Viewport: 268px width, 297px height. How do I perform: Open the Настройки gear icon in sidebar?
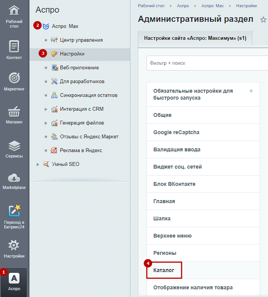point(14,245)
